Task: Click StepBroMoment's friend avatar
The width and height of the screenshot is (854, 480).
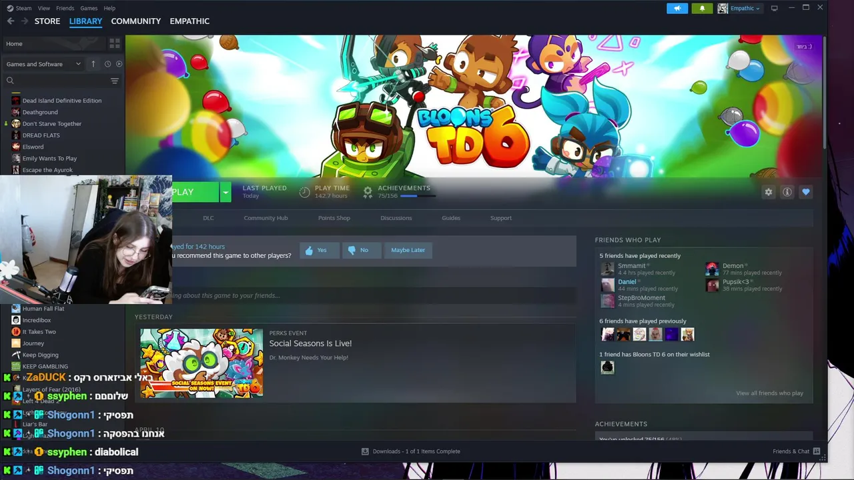Action: [x=607, y=301]
